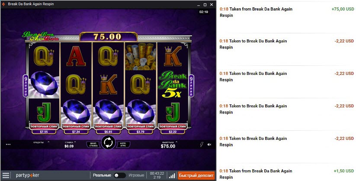The height and width of the screenshot is (181, 356).
Task: Click the Макс. ставка button
Action: [93, 144]
